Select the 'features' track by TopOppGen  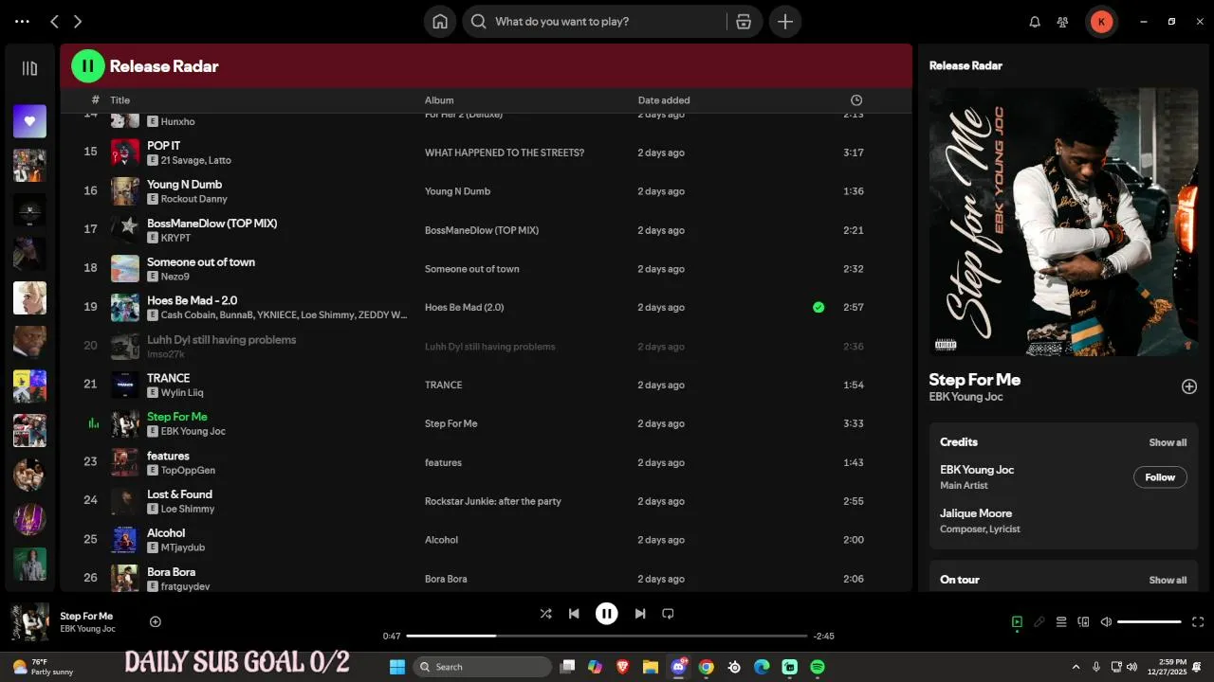pyautogui.click(x=168, y=457)
